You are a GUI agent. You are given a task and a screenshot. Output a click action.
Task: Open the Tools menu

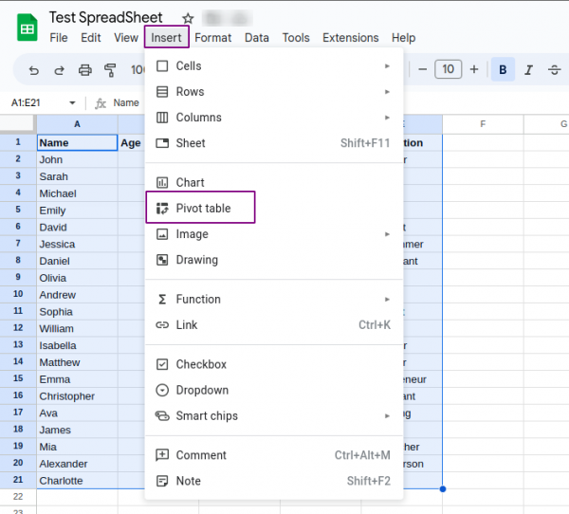point(296,38)
